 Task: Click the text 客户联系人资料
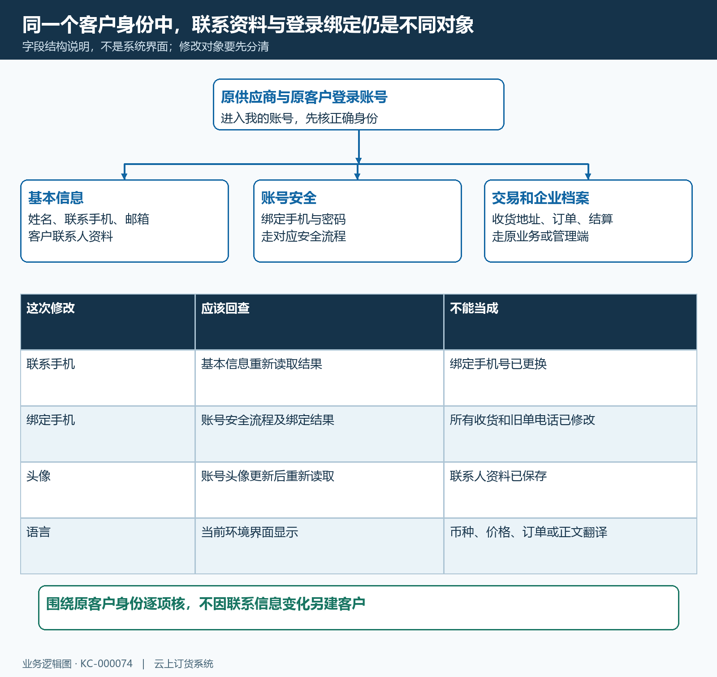(x=70, y=236)
